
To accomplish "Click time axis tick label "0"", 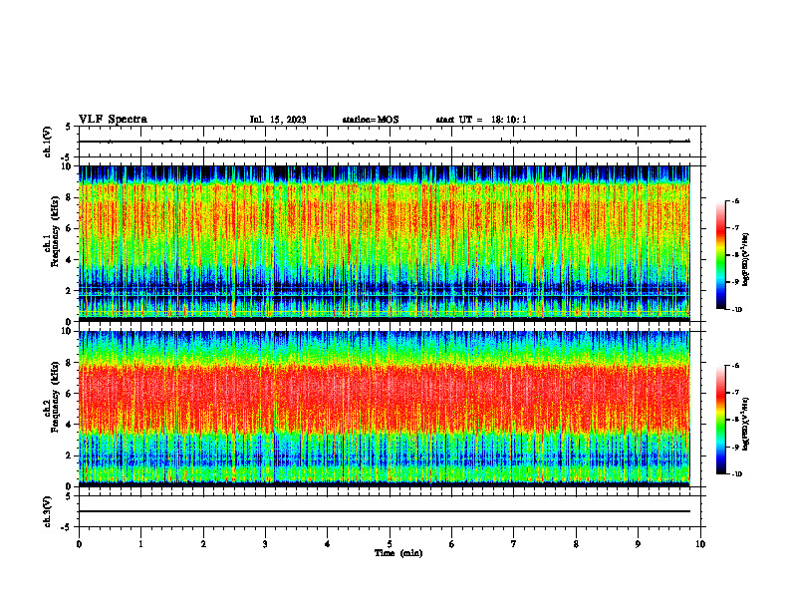I will tap(79, 544).
